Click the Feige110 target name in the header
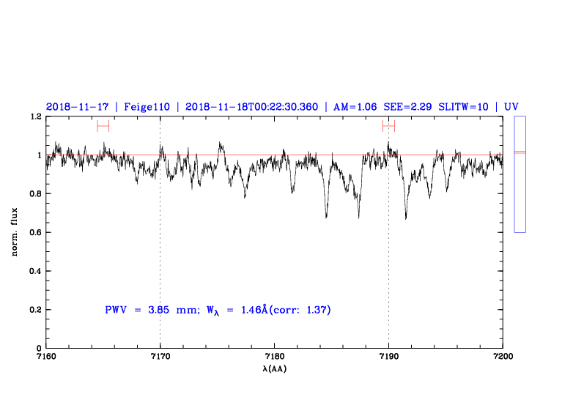Viewport: 573px width, 397px height. [x=147, y=107]
